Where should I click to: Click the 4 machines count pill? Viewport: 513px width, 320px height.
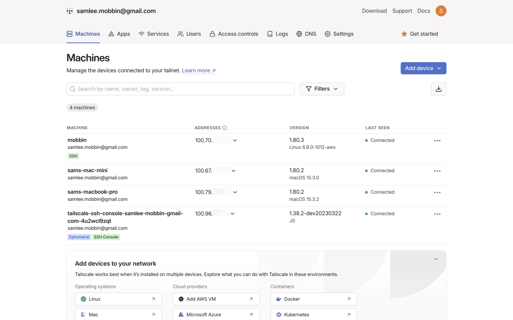click(x=82, y=107)
